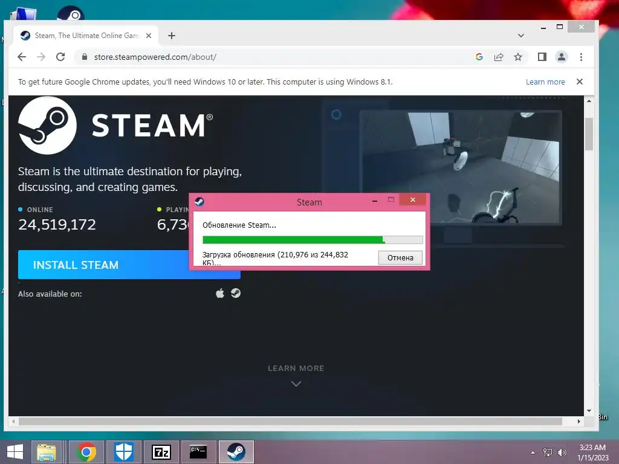Click the horizontal scroll right arrow

[578, 421]
